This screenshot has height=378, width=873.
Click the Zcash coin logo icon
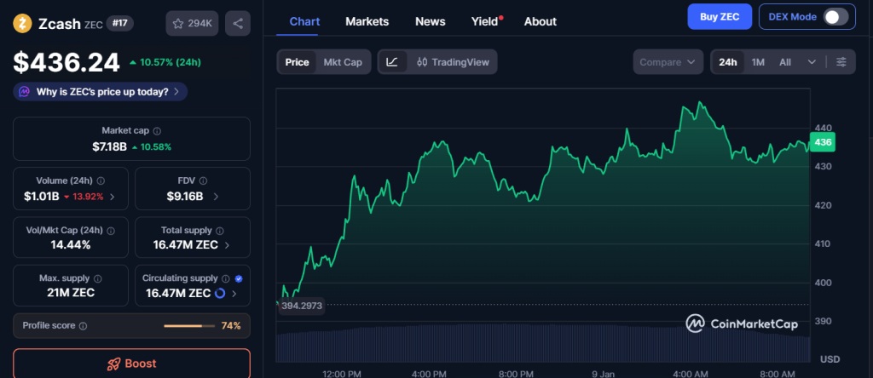(22, 23)
